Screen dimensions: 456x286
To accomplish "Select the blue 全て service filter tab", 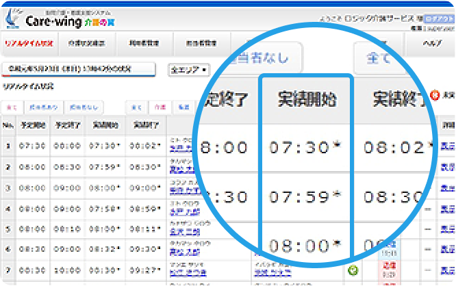I will coord(137,107).
